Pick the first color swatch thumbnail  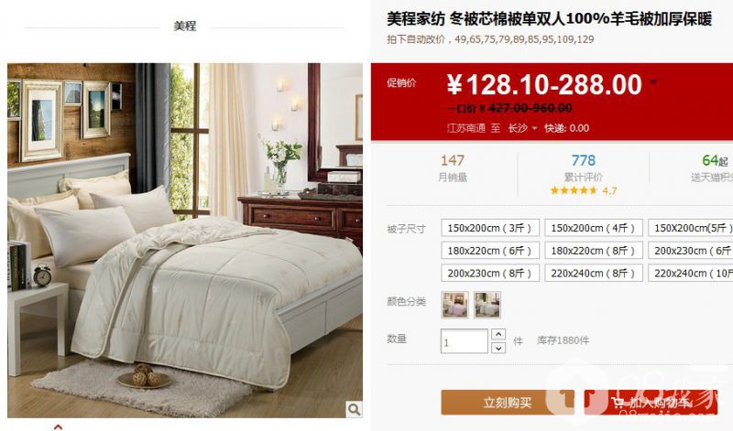(x=454, y=305)
